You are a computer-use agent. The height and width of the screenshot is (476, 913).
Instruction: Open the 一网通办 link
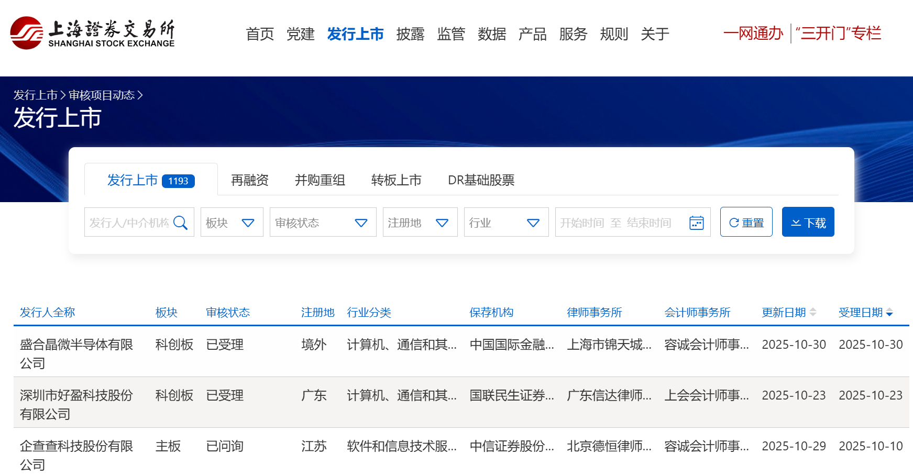753,34
